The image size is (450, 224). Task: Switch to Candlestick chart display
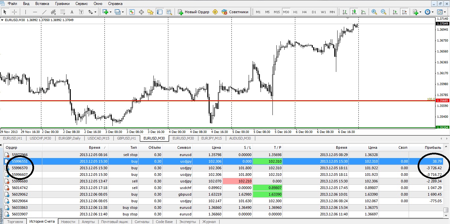354,12
